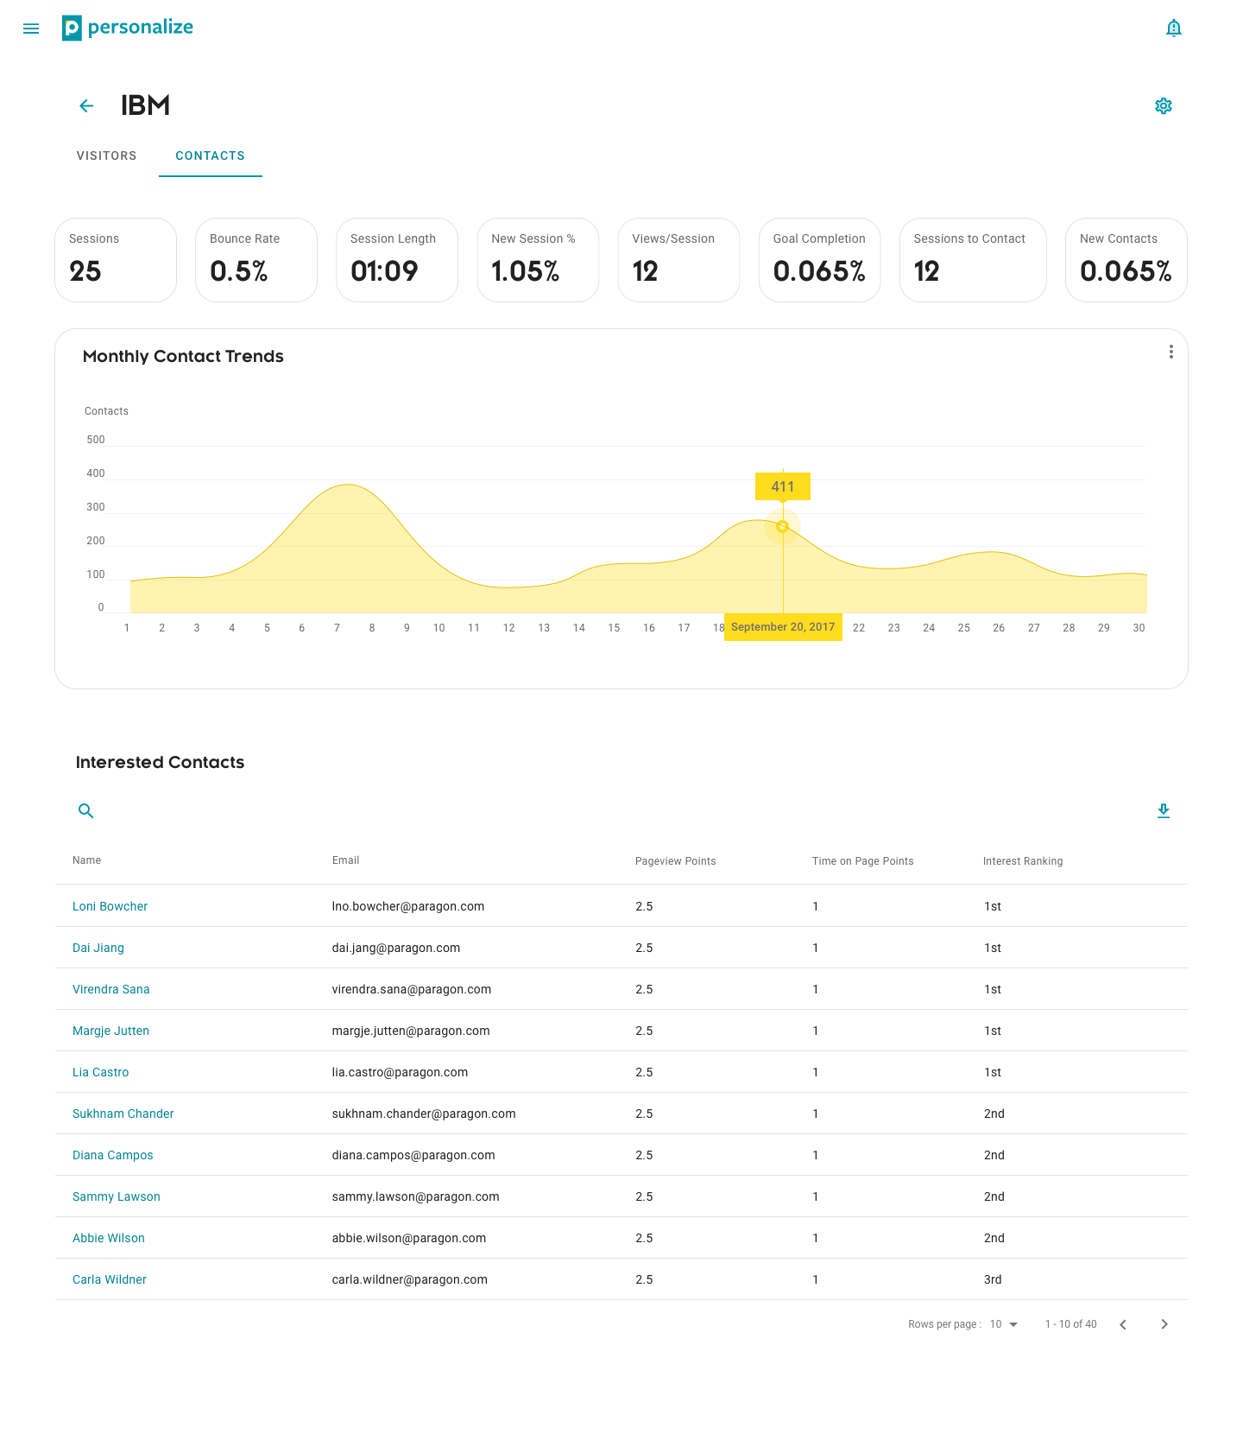The width and height of the screenshot is (1243, 1453).
Task: View Abbie Wilson contact details
Action: (x=109, y=1238)
